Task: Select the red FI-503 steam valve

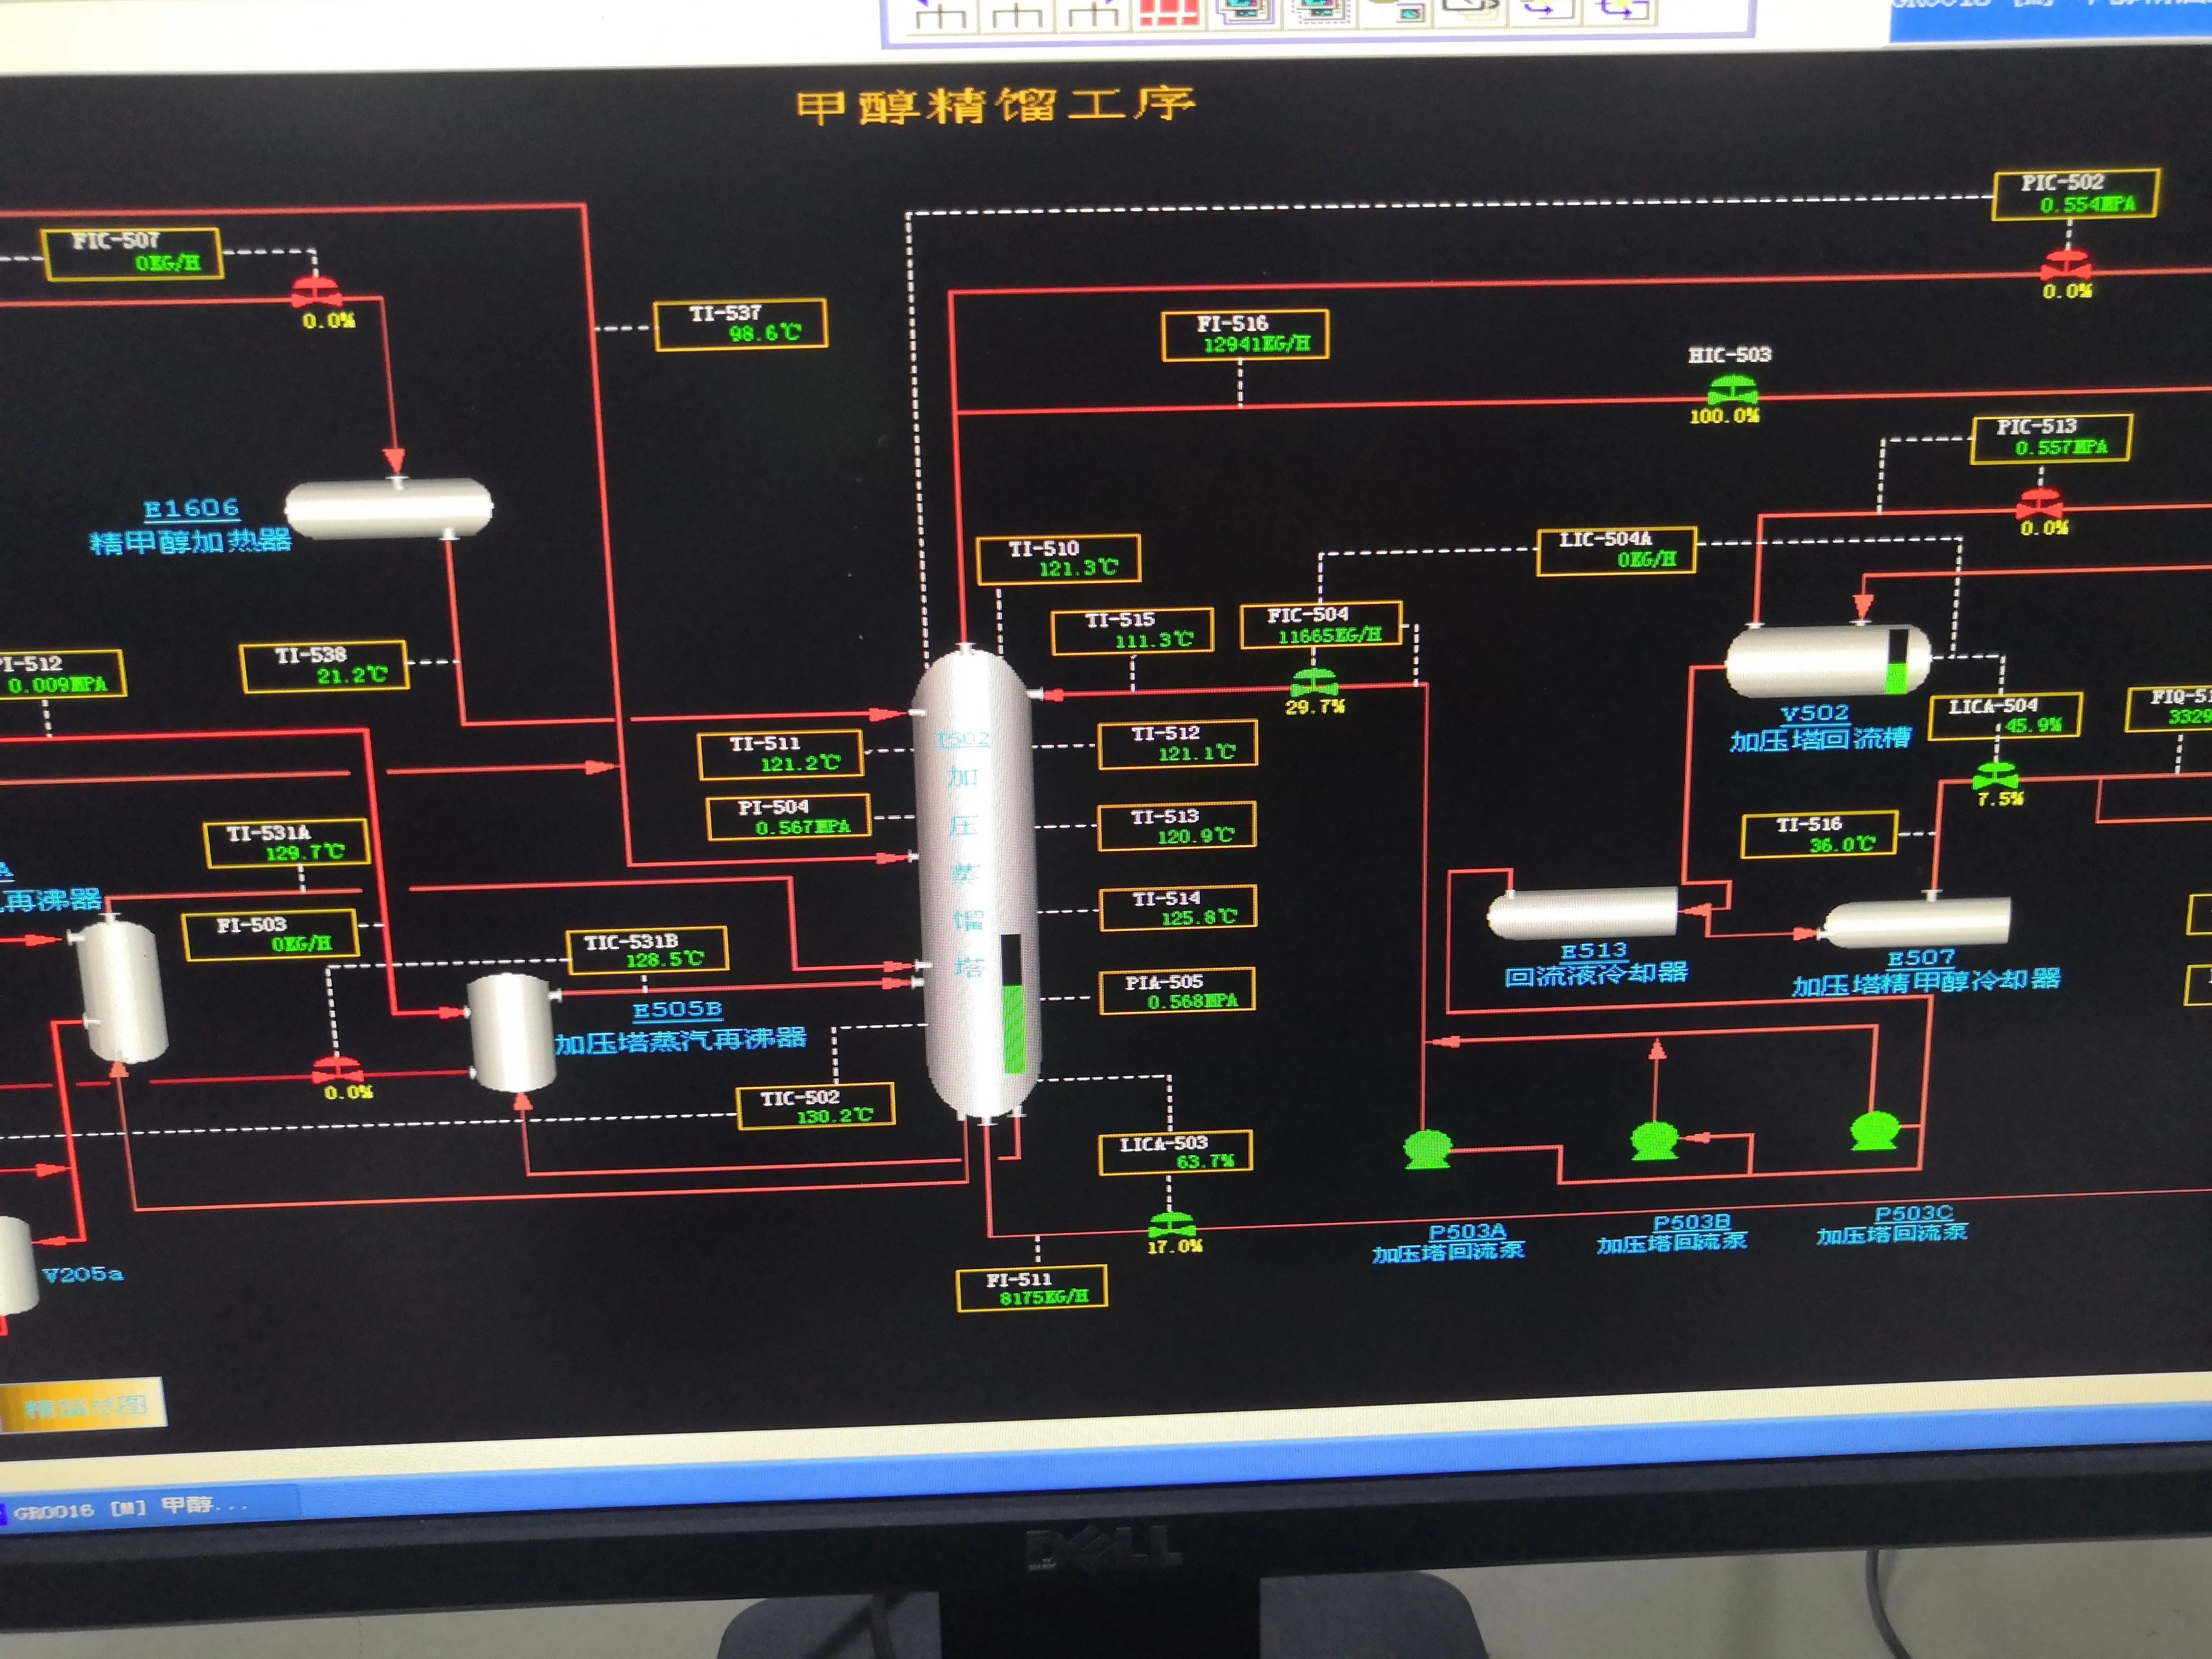Action: pyautogui.click(x=338, y=1069)
